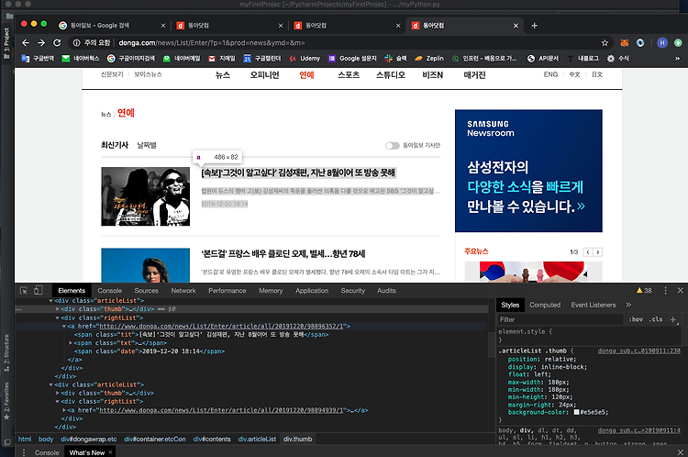Screen dimensions: 688x457
Task: Collapse the top articleList div
Action: [x=50, y=301]
